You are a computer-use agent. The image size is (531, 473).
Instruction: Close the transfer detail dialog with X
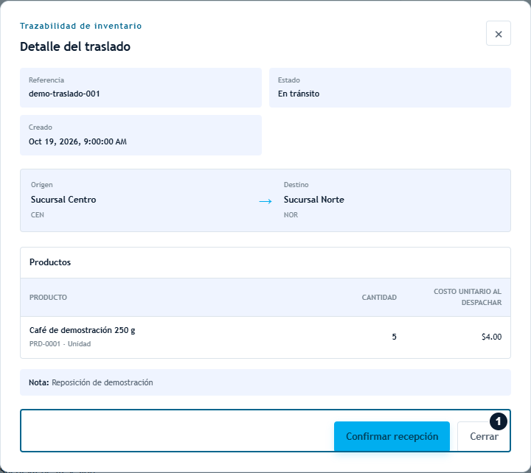(x=498, y=33)
